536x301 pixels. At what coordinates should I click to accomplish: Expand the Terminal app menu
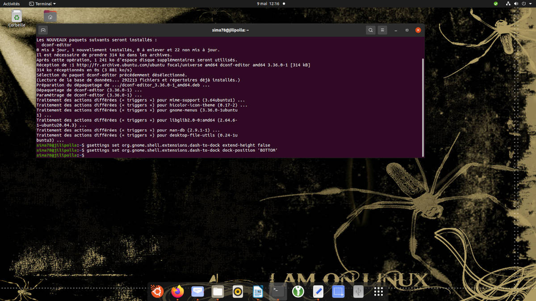(42, 4)
